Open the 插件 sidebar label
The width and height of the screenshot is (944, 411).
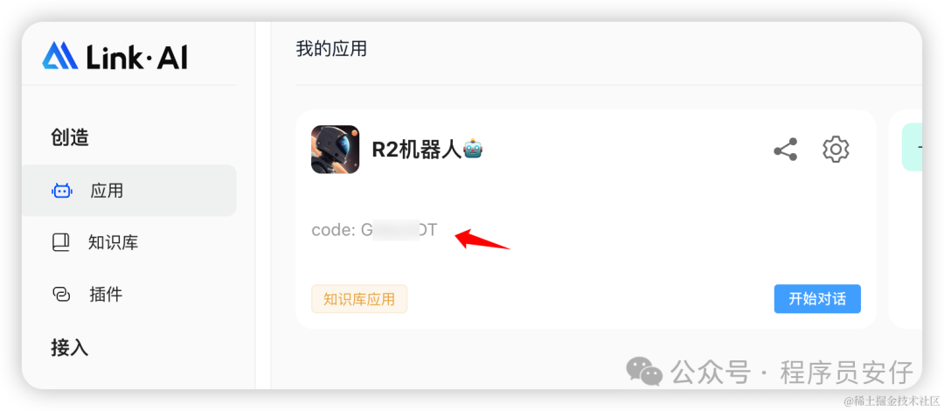[106, 295]
